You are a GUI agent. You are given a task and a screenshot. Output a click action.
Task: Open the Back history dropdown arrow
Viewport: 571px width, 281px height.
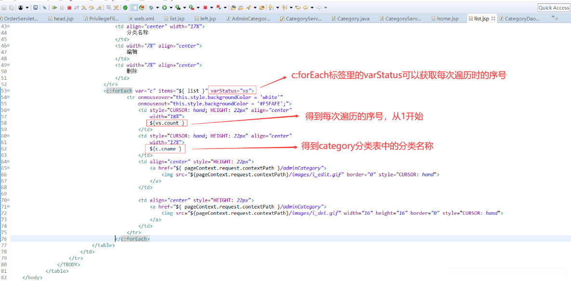point(312,8)
